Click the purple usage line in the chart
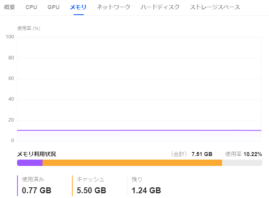This screenshot has width=269, height=198. coord(139,130)
